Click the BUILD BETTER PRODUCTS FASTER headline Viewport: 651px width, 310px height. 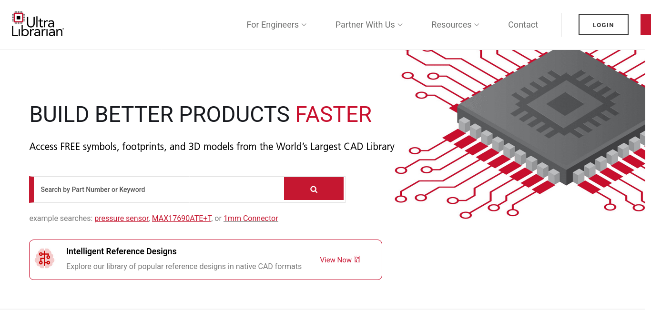tap(201, 115)
